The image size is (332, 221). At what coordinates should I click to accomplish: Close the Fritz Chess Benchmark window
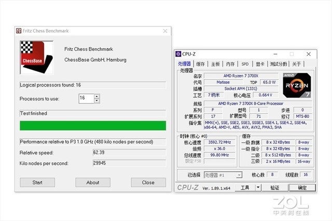tap(165, 31)
